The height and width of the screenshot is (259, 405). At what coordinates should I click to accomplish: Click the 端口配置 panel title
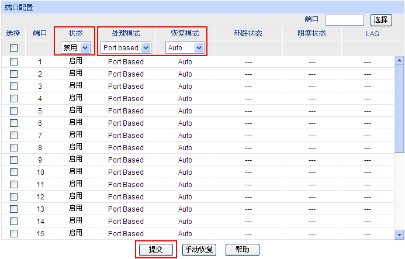(19, 8)
